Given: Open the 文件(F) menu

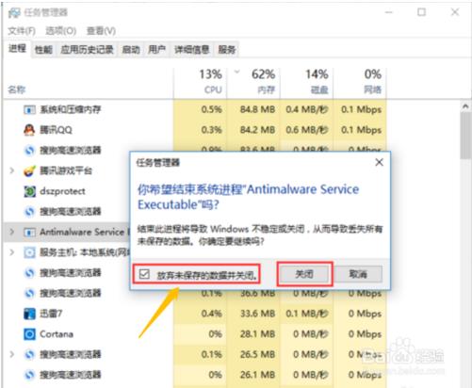Looking at the screenshot, I should (x=22, y=31).
